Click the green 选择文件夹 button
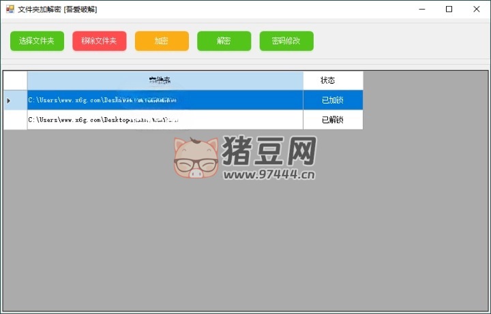 click(37, 41)
